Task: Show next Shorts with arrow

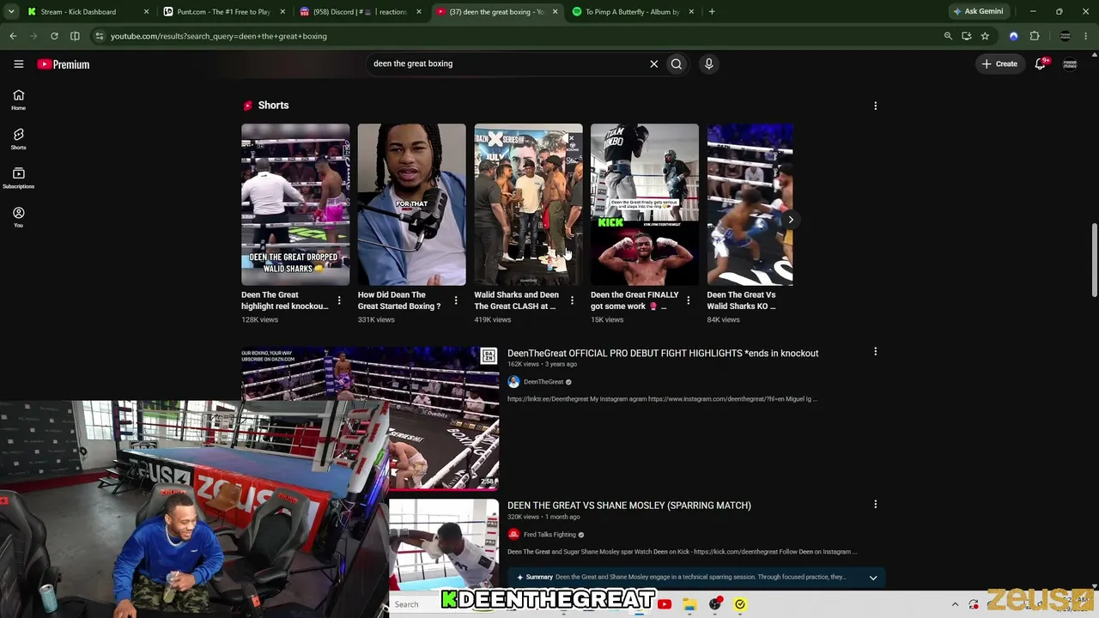Action: click(791, 220)
